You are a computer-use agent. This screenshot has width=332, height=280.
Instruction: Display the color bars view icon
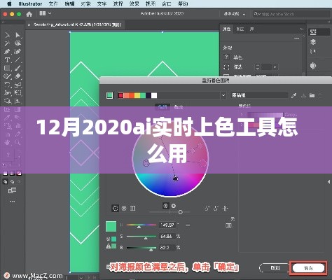pyautogui.click(x=132, y=208)
